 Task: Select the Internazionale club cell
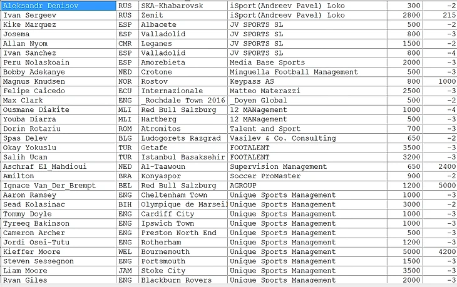click(183, 91)
